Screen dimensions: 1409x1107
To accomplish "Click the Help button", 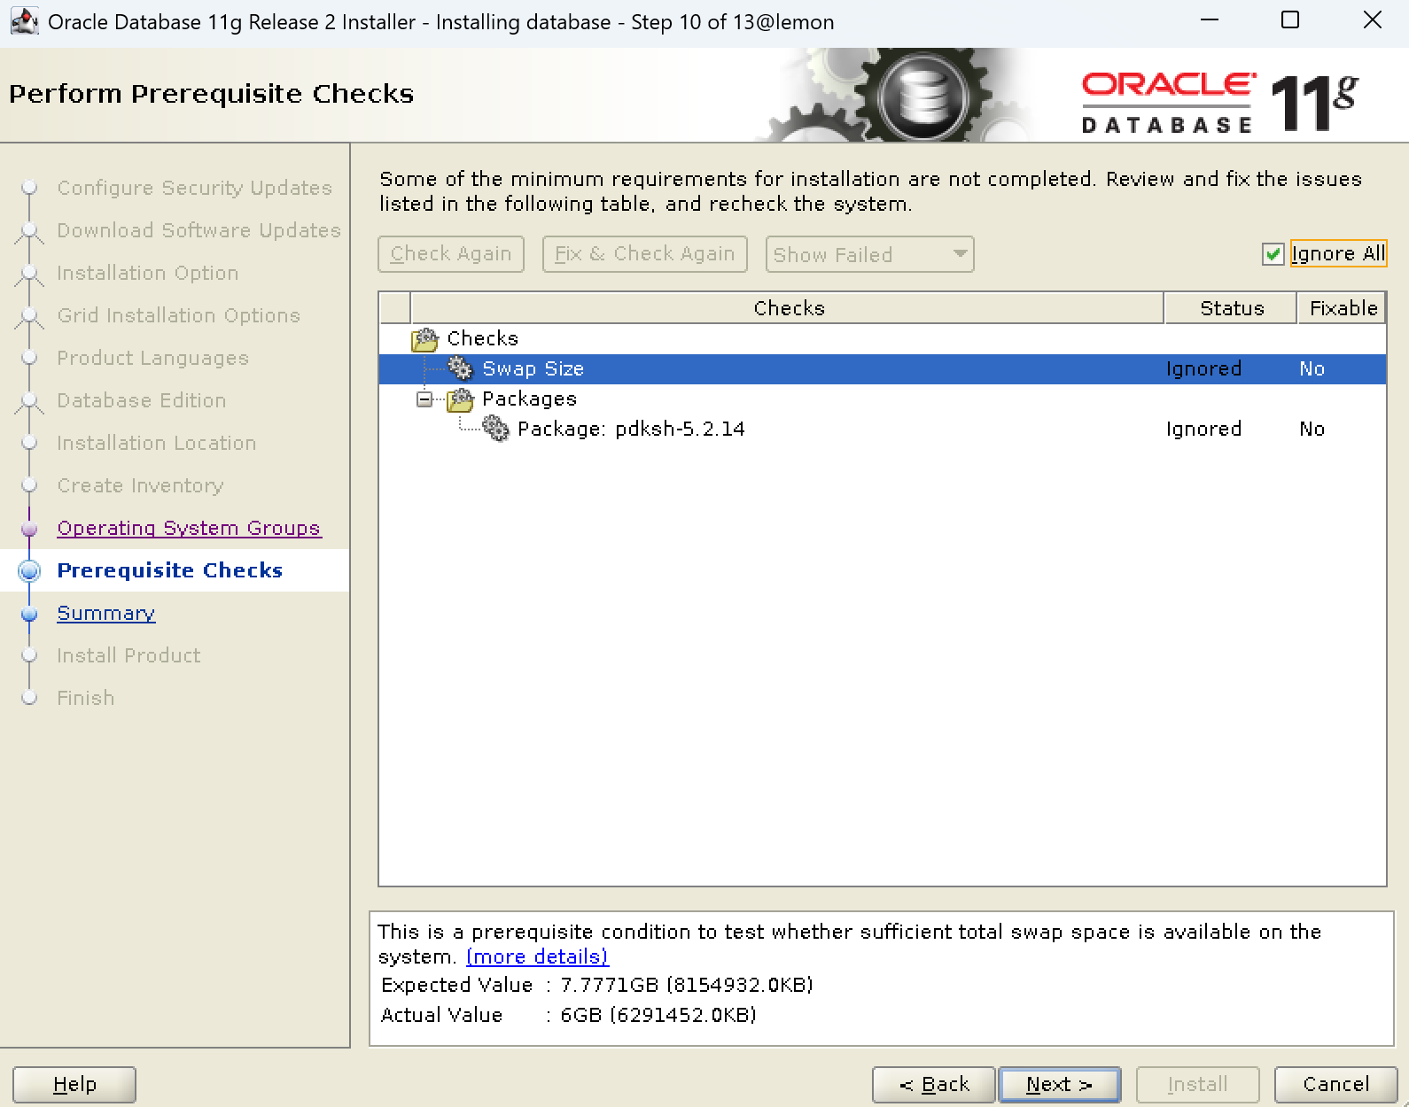I will coord(74,1084).
